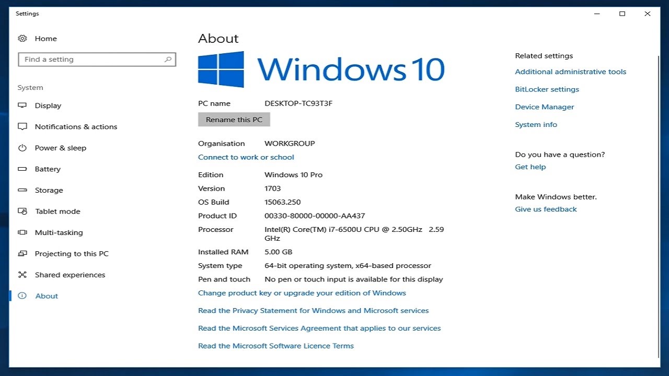Click the Settings window title
The width and height of the screenshot is (669, 376).
[x=27, y=14]
